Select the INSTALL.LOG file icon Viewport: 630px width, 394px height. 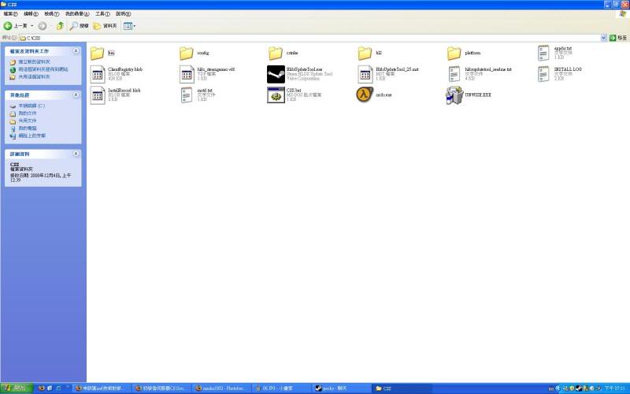pos(543,74)
